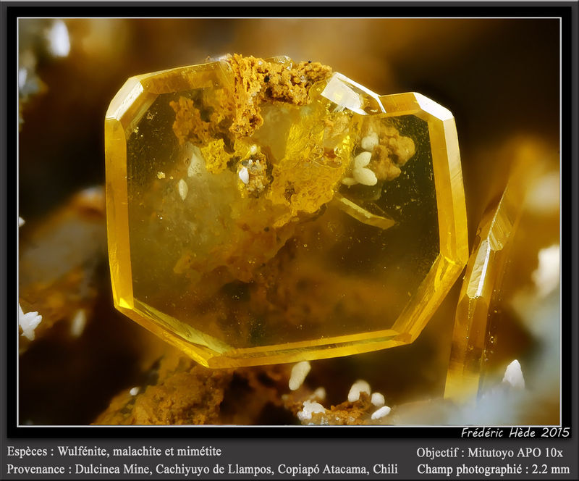Click the Mitutoyo APO 10x text

515,452
